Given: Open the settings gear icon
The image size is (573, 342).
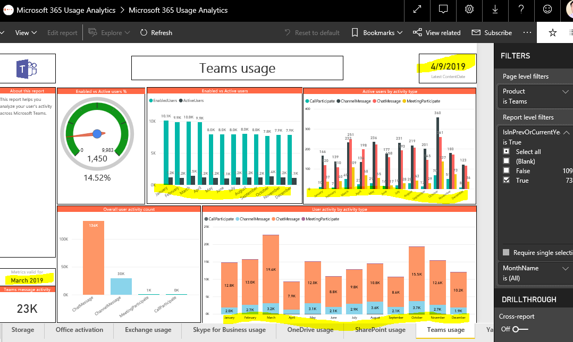Looking at the screenshot, I should click(469, 10).
